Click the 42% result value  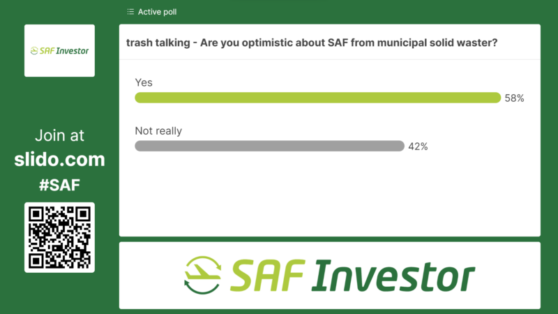(x=418, y=147)
